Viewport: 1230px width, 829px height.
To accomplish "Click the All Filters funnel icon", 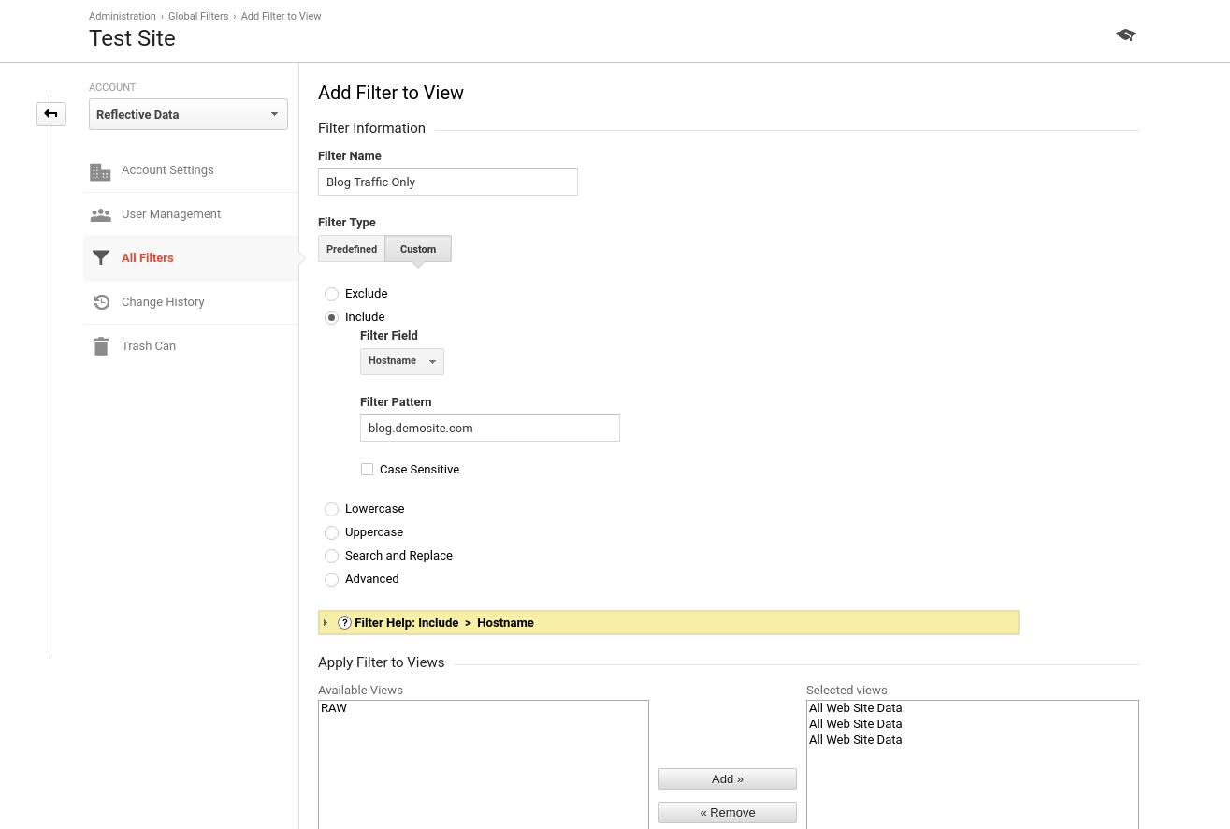I will [x=101, y=258].
